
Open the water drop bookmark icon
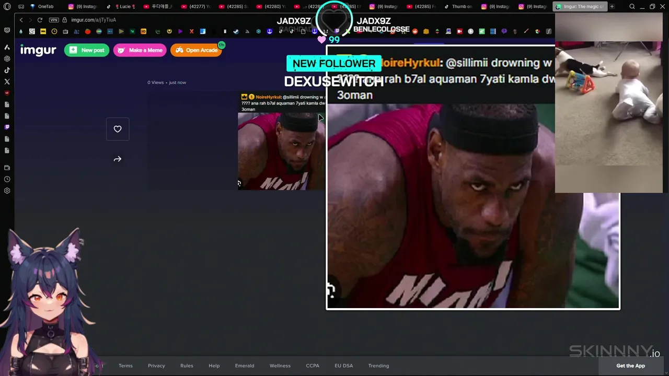(x=21, y=31)
